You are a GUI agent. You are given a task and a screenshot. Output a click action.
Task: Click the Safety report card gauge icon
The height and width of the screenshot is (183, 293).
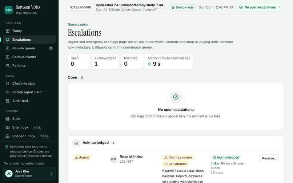point(8,92)
